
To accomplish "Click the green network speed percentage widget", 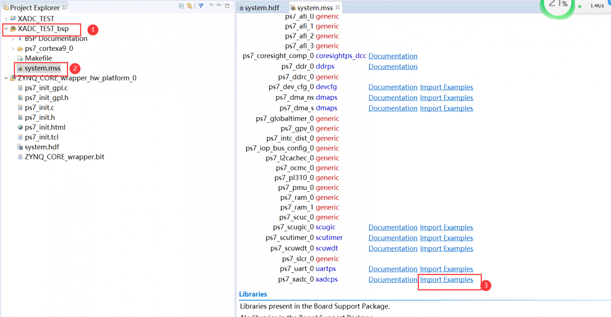I will [558, 6].
